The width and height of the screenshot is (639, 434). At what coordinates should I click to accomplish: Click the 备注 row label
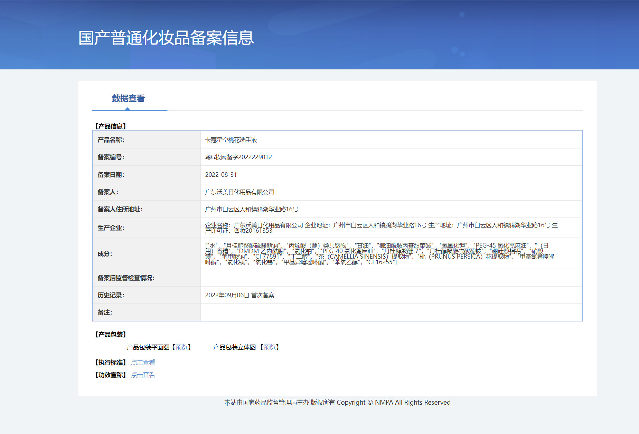[105, 312]
